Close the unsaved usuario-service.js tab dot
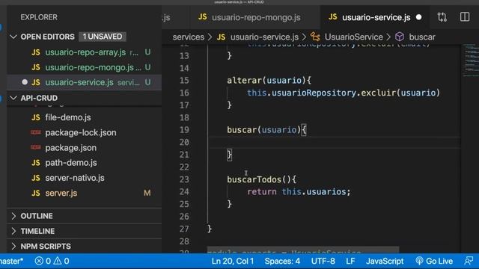Screen dimensions: 479x269 [x=419, y=17]
